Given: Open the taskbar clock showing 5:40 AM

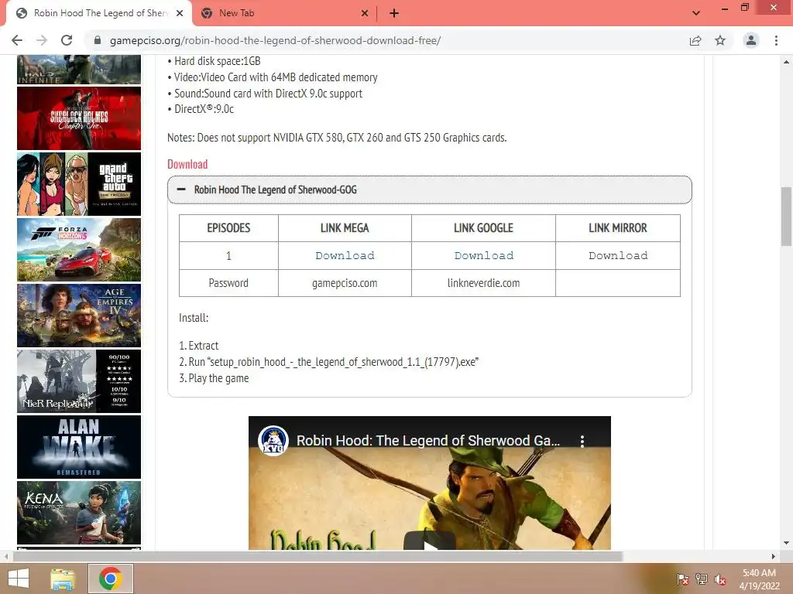Looking at the screenshot, I should [759, 579].
